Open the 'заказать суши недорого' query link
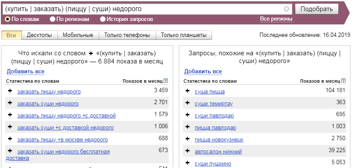The height and width of the screenshot is (168, 355). (x=48, y=104)
